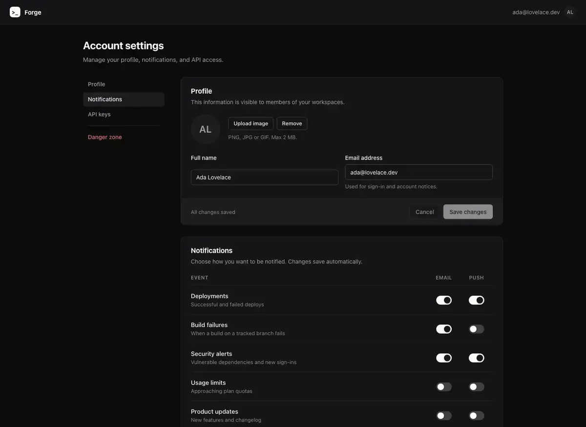Focus the Full name input field

pos(265,177)
